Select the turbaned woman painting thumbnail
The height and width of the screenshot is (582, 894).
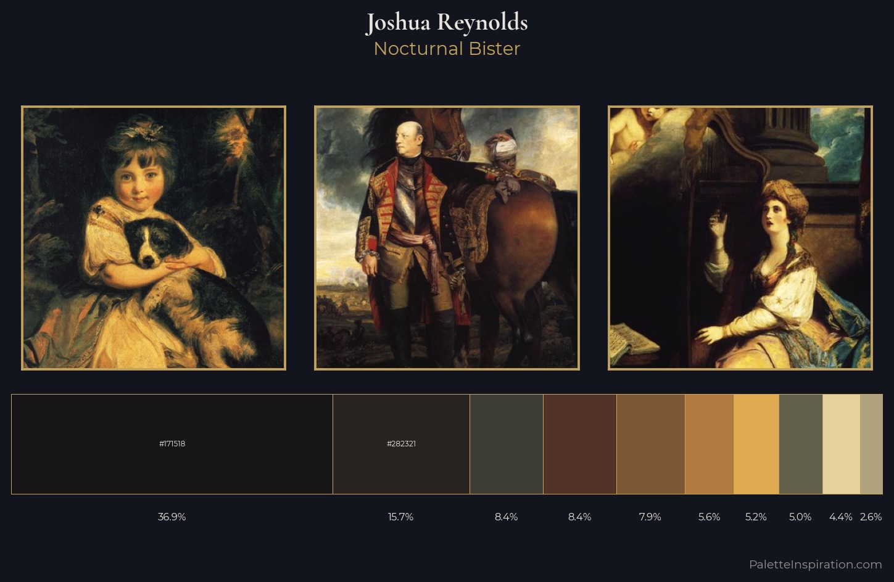740,238
